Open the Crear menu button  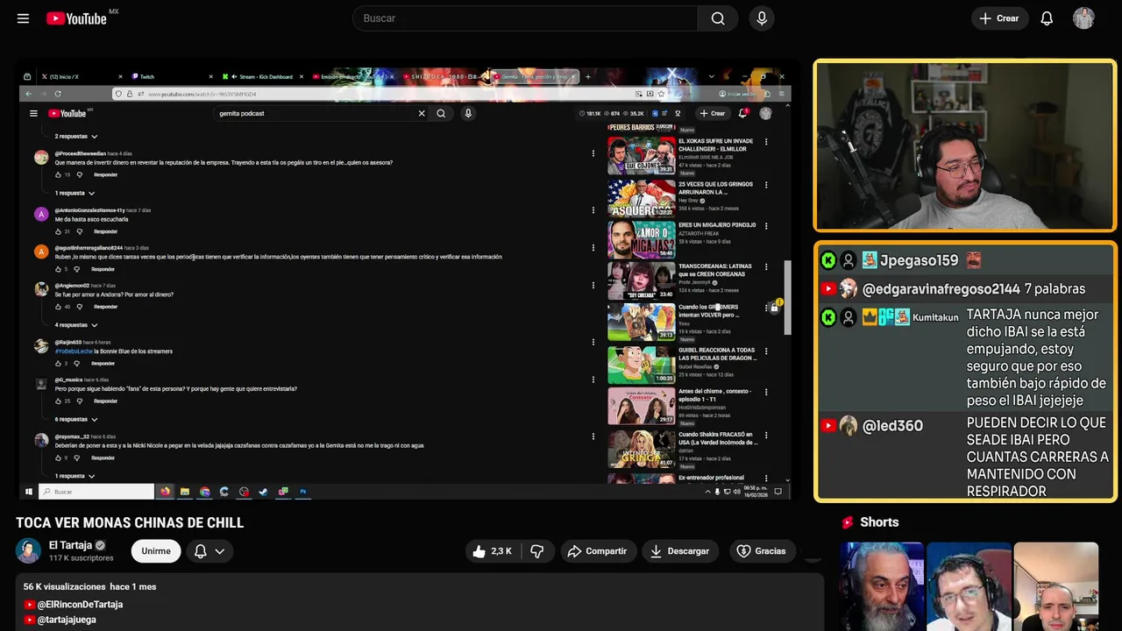(x=998, y=18)
